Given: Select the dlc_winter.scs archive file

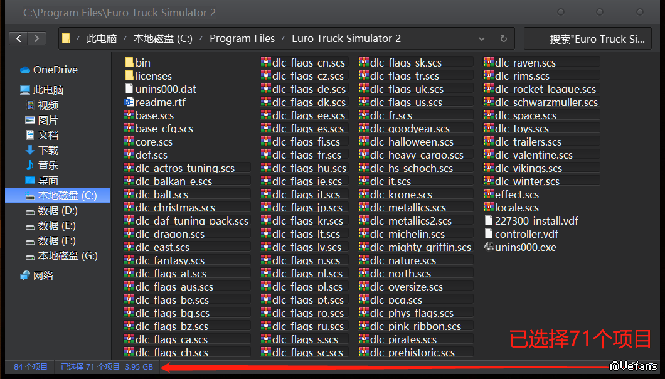Looking at the screenshot, I should point(526,181).
